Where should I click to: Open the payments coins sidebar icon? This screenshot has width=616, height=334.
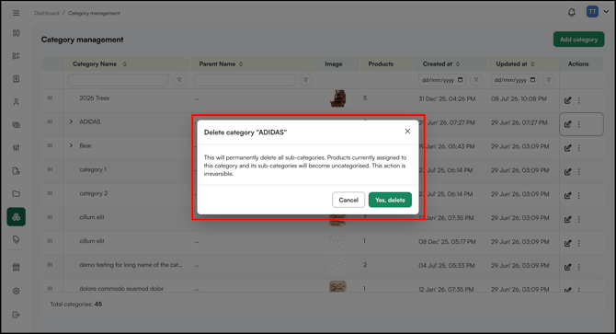(17, 125)
